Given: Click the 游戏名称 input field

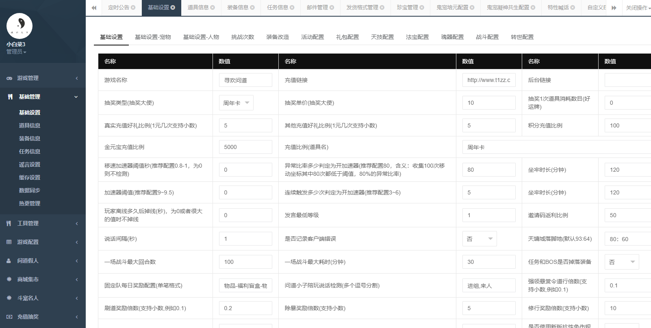Looking at the screenshot, I should click(245, 80).
